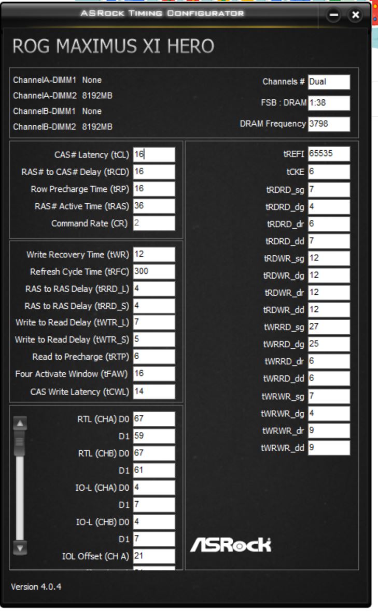The width and height of the screenshot is (378, 615).
Task: Click the RAS# to CAS# Delay (tRCD) field
Action: [154, 172]
